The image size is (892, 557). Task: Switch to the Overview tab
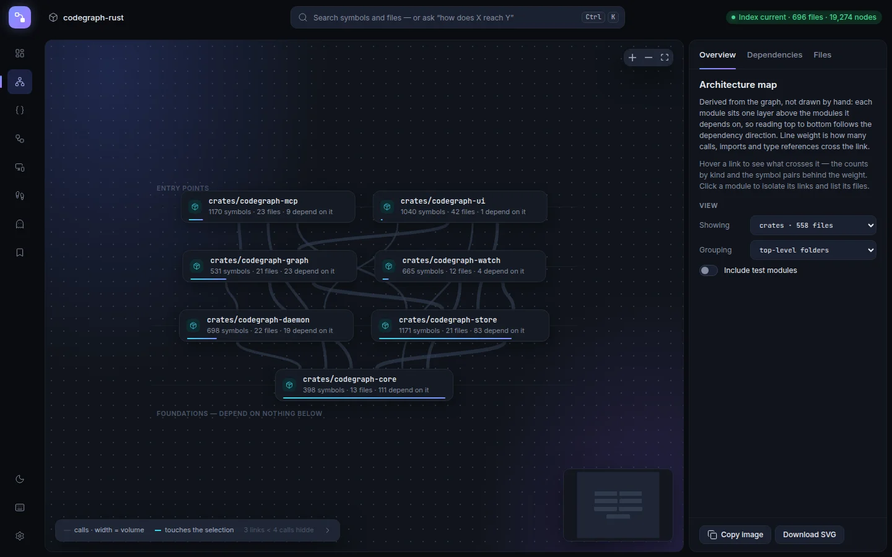(x=717, y=55)
